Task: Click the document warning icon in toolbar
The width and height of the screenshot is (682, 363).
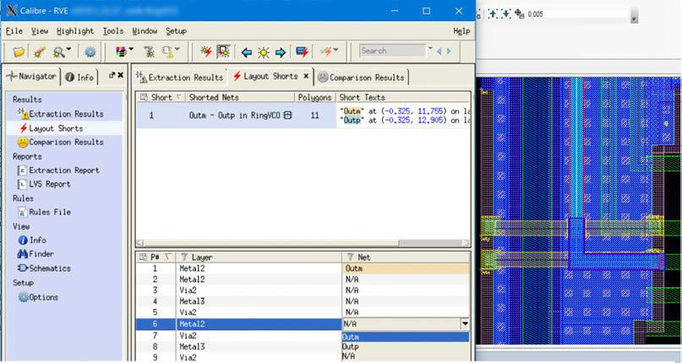Action: click(168, 52)
